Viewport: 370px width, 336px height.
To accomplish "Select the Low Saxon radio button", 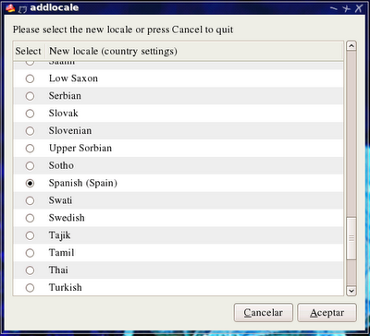I will [30, 78].
